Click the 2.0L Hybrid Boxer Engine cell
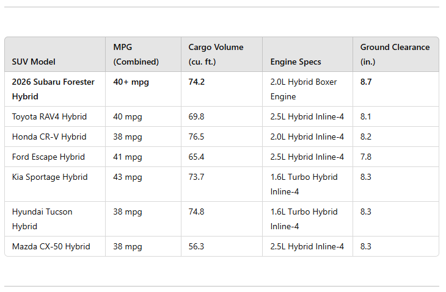Viewport: 446px width, 292px height. pos(304,89)
